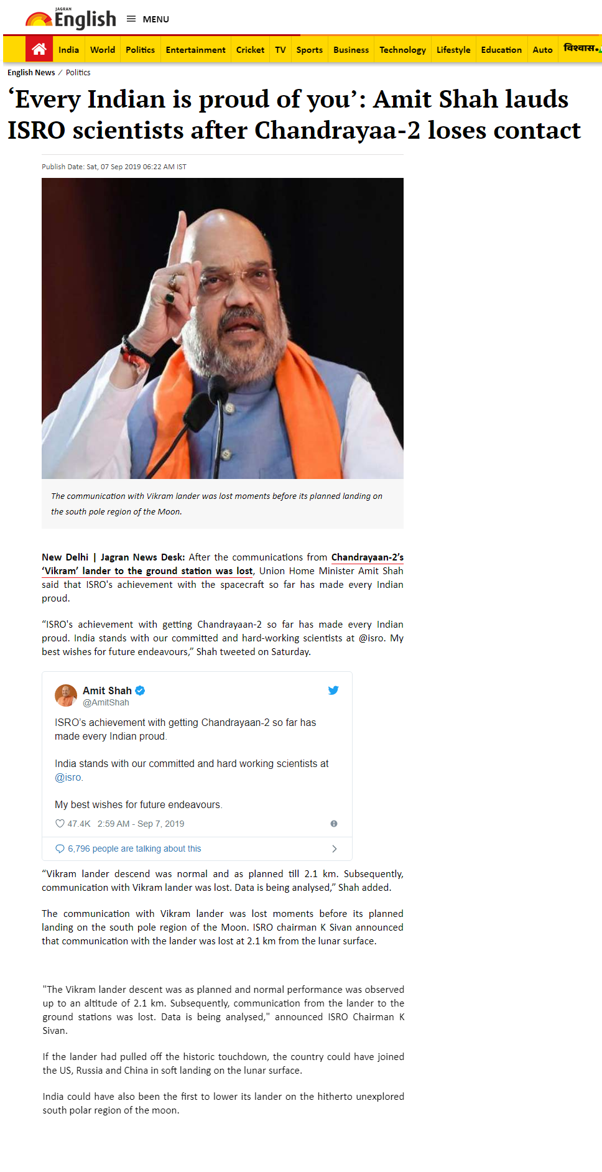Click the heart like icon on tweet
Screen dimensions: 602x1172
pyautogui.click(x=60, y=824)
